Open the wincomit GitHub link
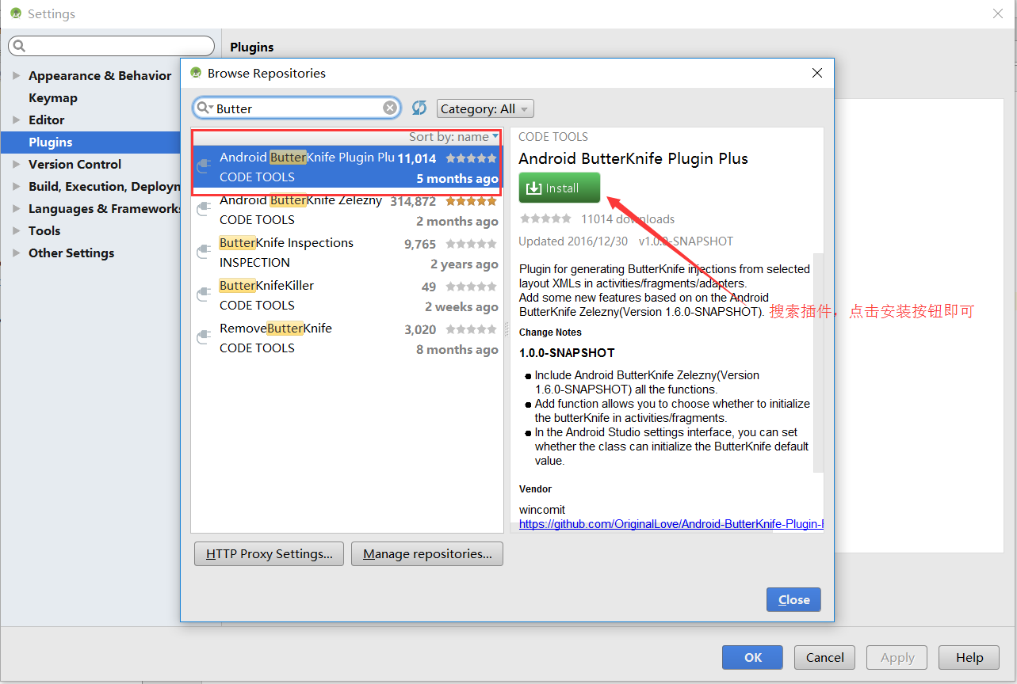Image resolution: width=1017 pixels, height=684 pixels. [671, 524]
